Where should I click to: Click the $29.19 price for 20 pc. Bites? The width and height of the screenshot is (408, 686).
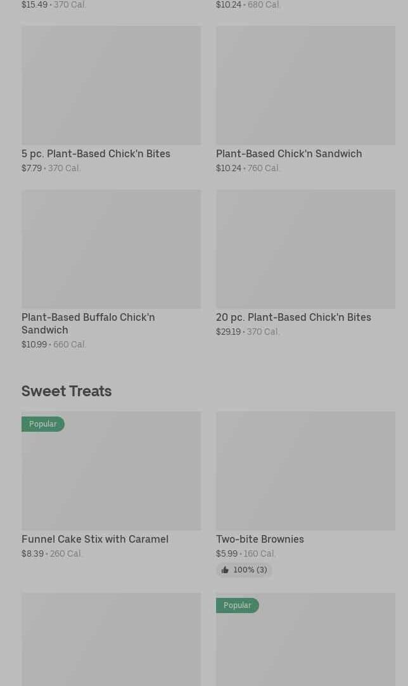pos(228,332)
